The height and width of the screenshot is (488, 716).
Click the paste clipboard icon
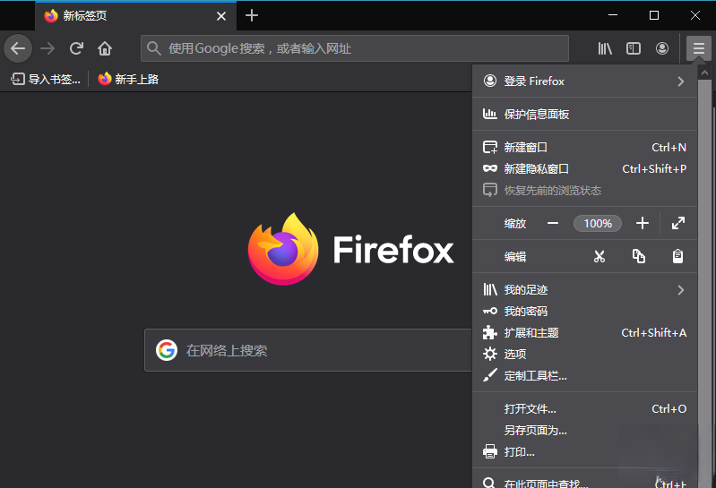click(x=677, y=256)
